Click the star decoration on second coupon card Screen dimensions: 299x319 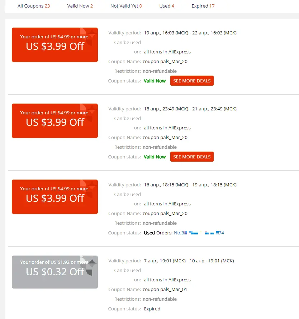[x=91, y=110]
